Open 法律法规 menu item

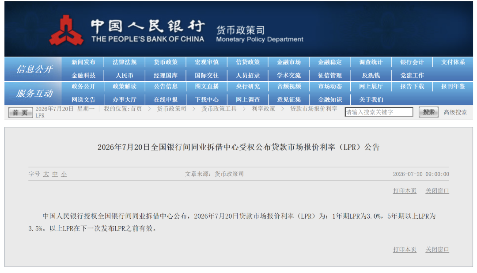(125, 62)
